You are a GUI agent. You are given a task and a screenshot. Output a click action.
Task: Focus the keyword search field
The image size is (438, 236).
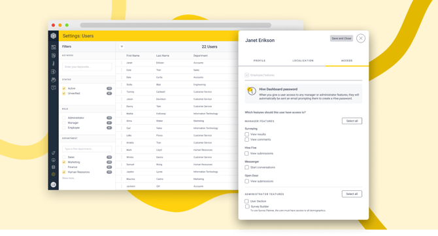[87, 67]
